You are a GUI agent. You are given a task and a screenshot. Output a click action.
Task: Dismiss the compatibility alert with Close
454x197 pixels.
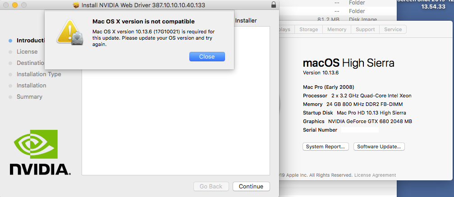(207, 56)
